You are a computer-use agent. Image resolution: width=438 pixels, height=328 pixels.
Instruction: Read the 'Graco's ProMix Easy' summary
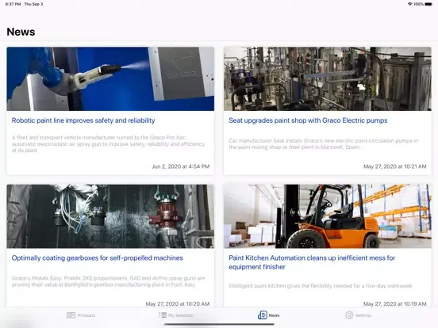click(x=108, y=281)
